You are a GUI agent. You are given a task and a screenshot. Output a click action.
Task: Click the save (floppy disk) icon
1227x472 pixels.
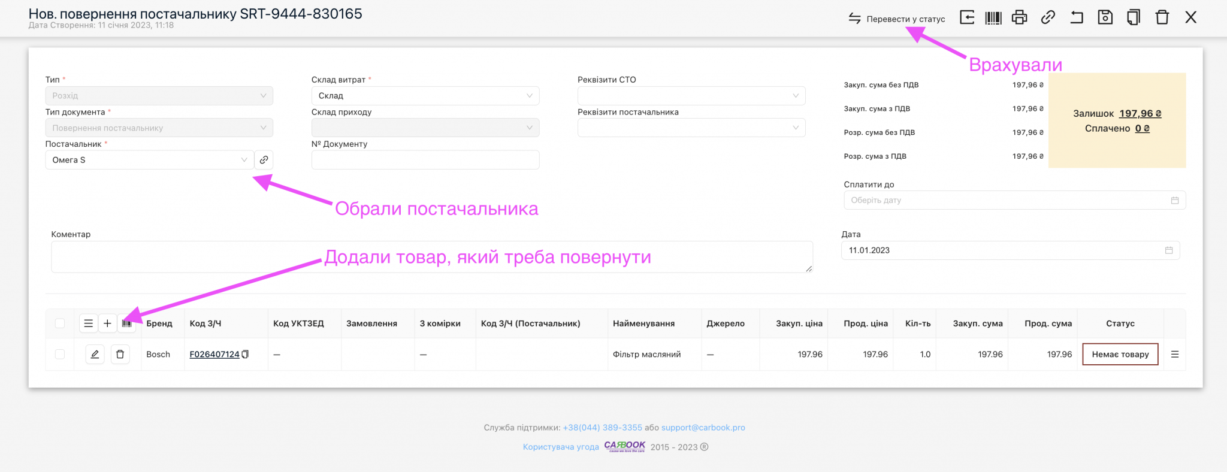coord(1105,17)
